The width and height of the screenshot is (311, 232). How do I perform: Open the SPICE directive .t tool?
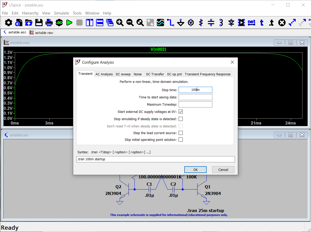pyautogui.click(x=272, y=23)
